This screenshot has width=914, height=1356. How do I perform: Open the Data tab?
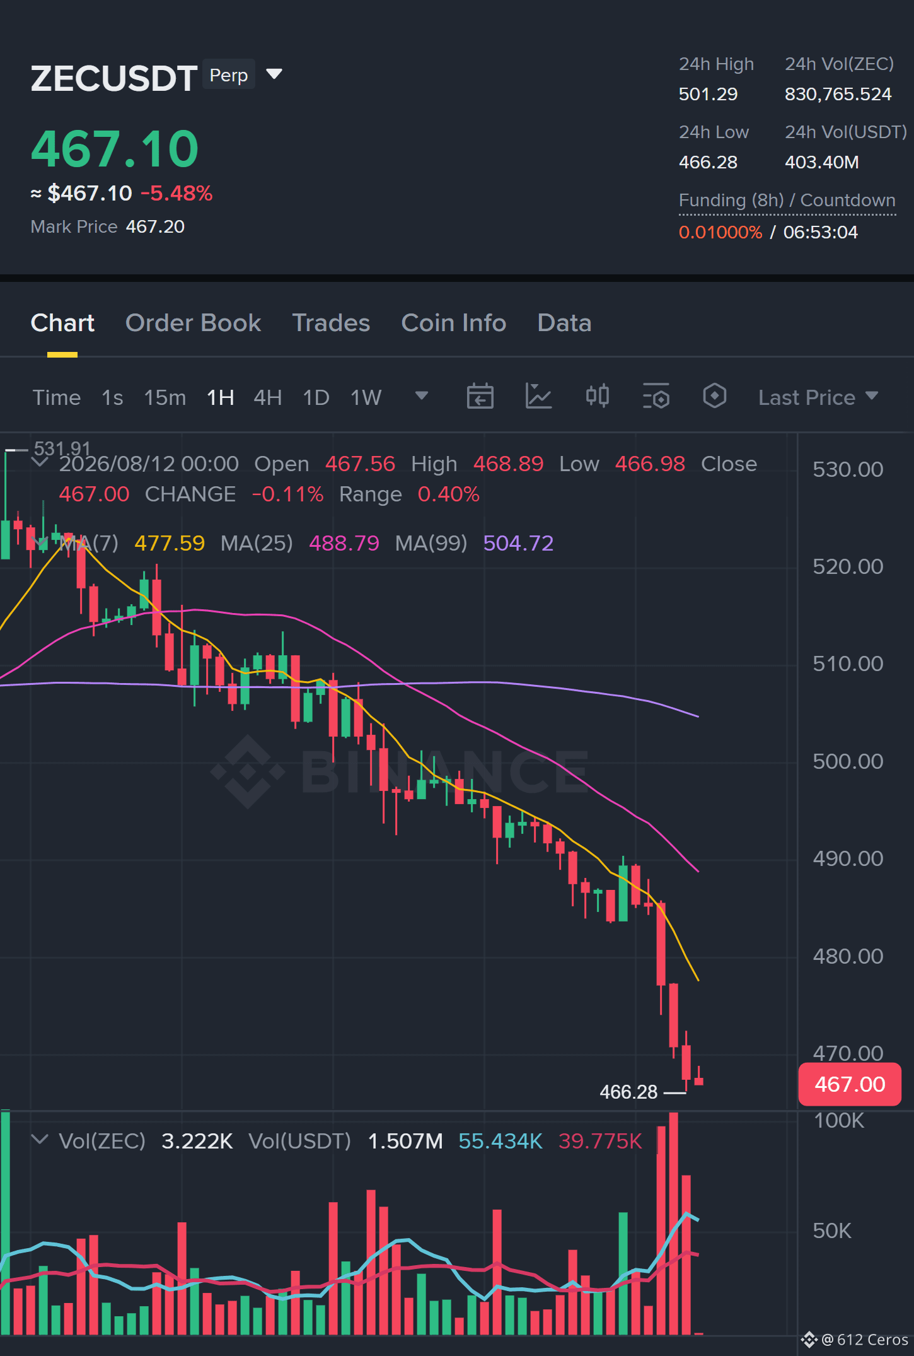(565, 323)
